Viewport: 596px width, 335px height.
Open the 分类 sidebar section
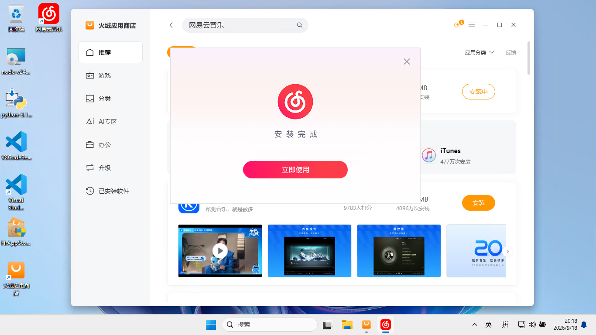(110, 99)
